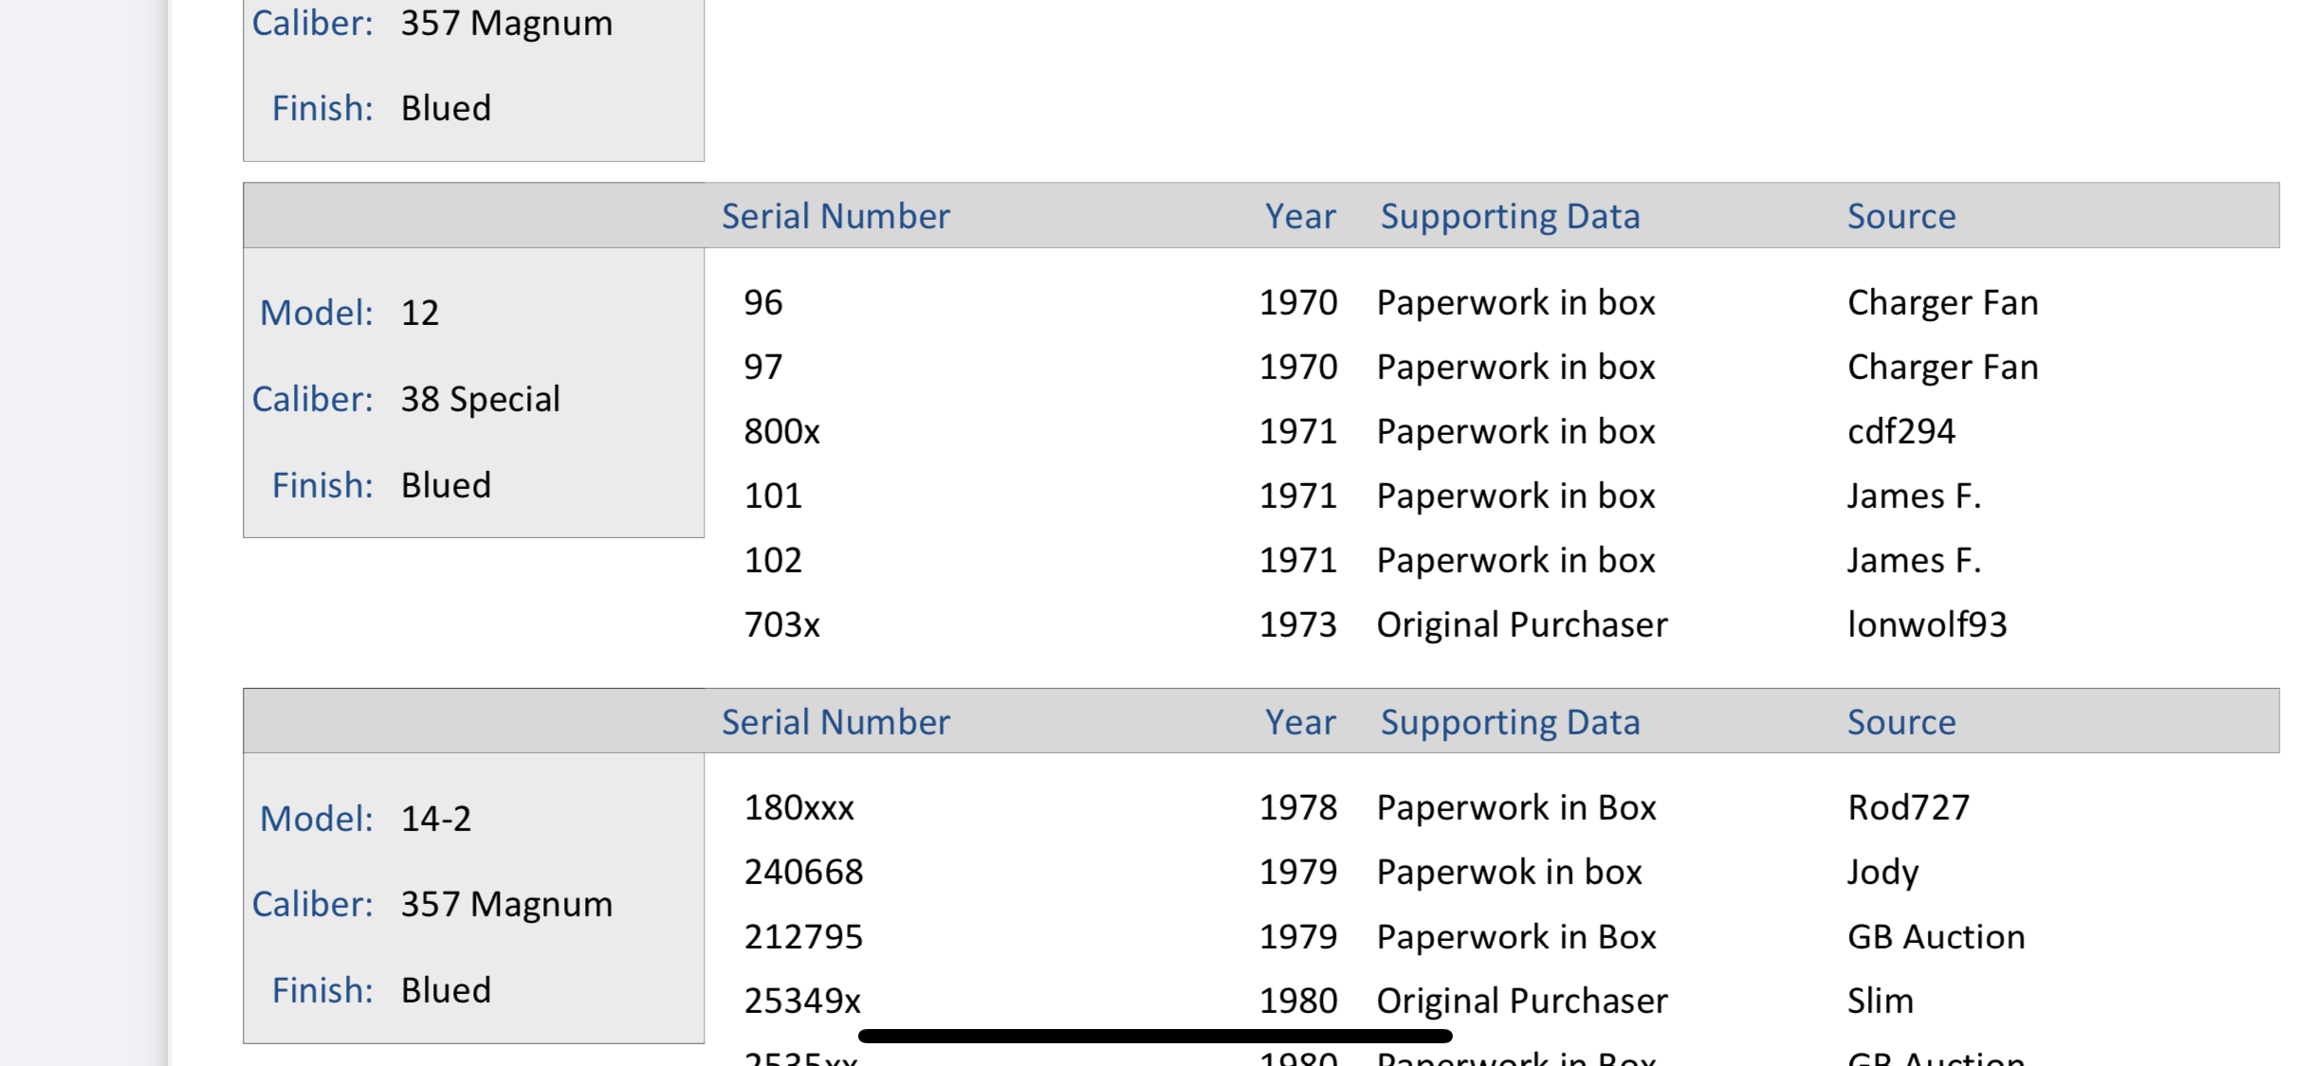Click the Jody source entry

[1883, 872]
